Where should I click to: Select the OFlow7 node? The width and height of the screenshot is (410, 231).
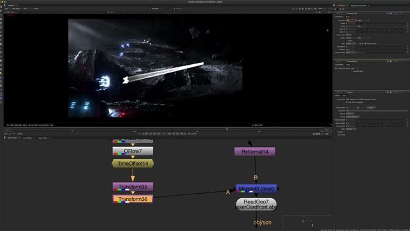tap(133, 151)
